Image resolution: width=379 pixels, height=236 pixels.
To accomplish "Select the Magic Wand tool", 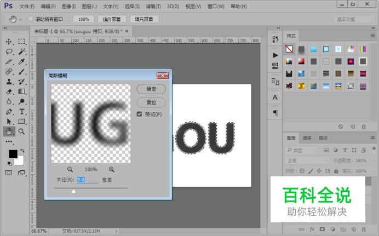I will (x=21, y=51).
